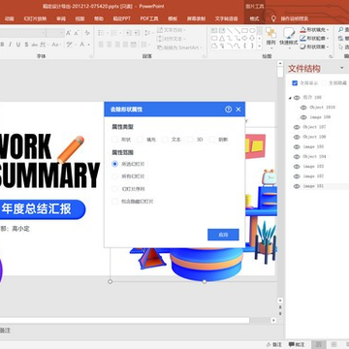Hide 组合 106 via its eye icon

[x=297, y=98]
